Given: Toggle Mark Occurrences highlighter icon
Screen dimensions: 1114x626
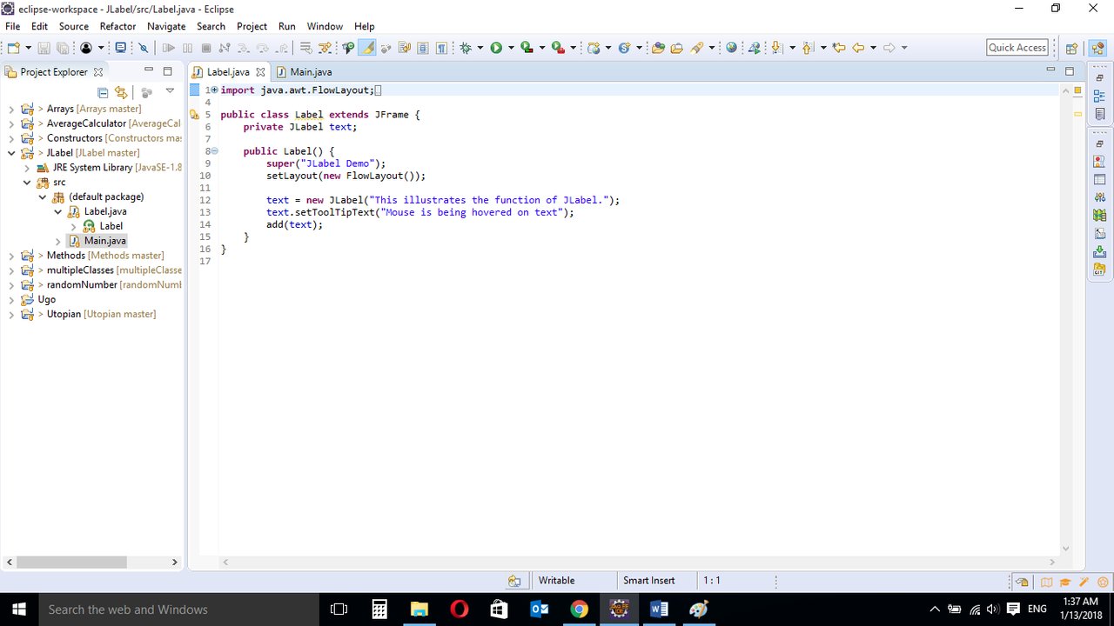Looking at the screenshot, I should (369, 47).
